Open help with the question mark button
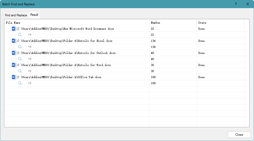 (x=236, y=4)
